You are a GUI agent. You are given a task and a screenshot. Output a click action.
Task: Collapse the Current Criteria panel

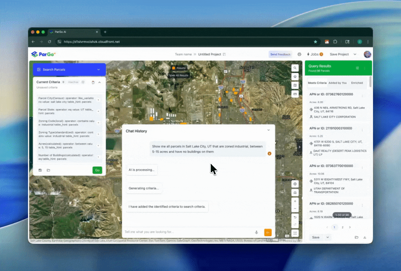click(x=99, y=82)
